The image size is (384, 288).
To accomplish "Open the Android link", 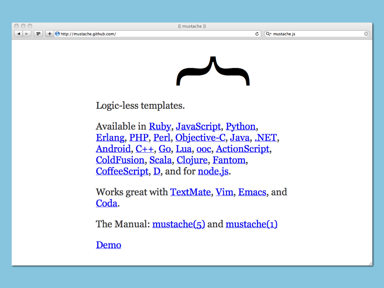I will point(113,149).
